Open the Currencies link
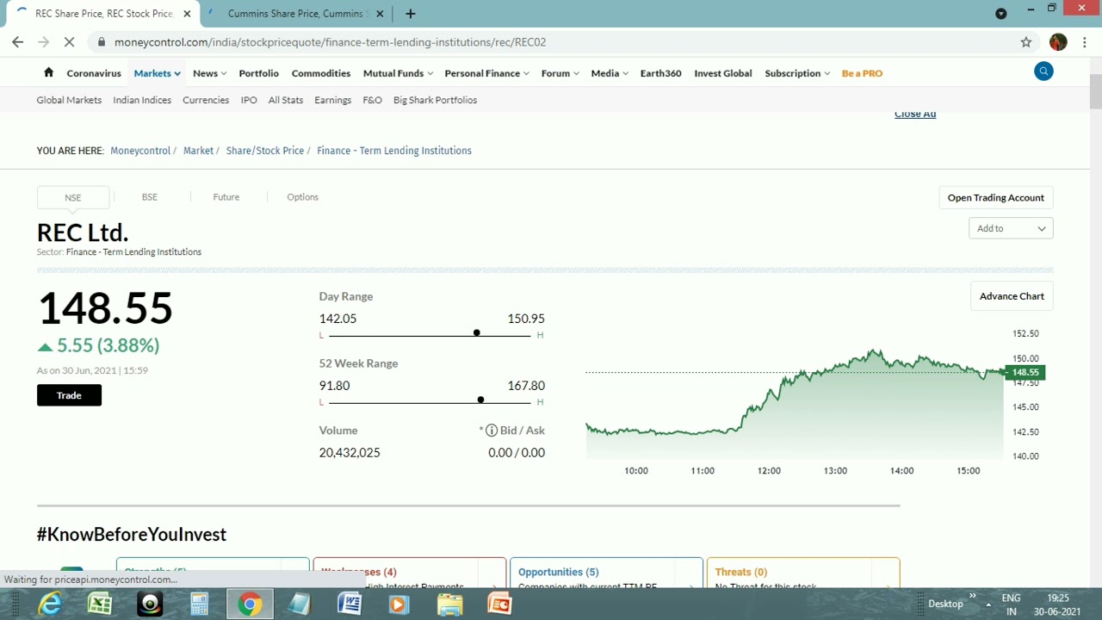The height and width of the screenshot is (620, 1102). pos(206,100)
